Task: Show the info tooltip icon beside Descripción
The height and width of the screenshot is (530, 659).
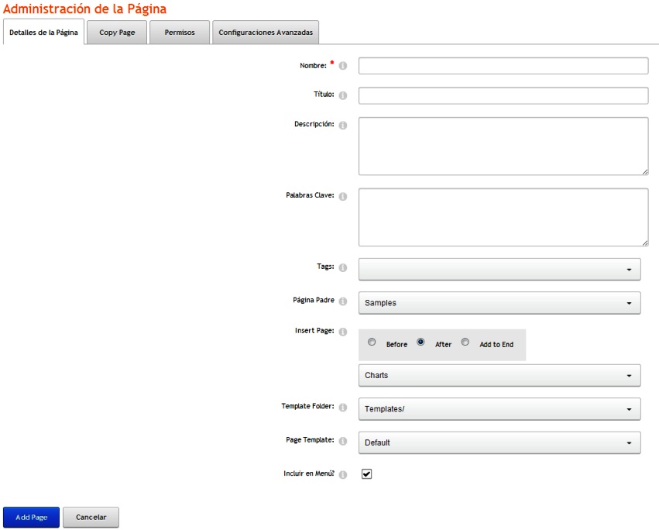Action: coord(343,126)
